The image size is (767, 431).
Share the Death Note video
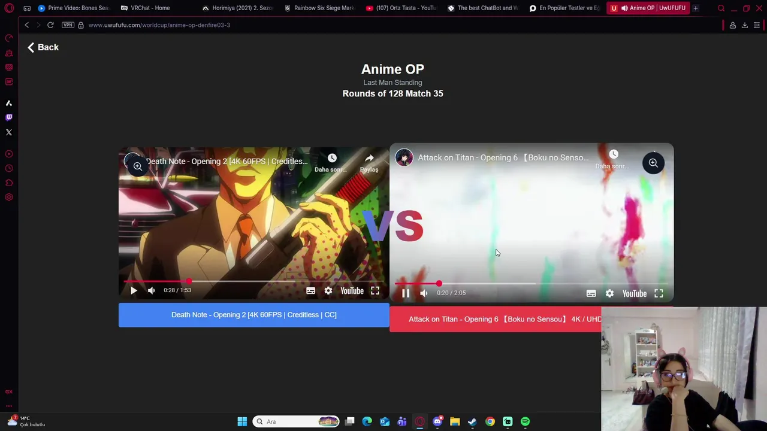pyautogui.click(x=369, y=162)
